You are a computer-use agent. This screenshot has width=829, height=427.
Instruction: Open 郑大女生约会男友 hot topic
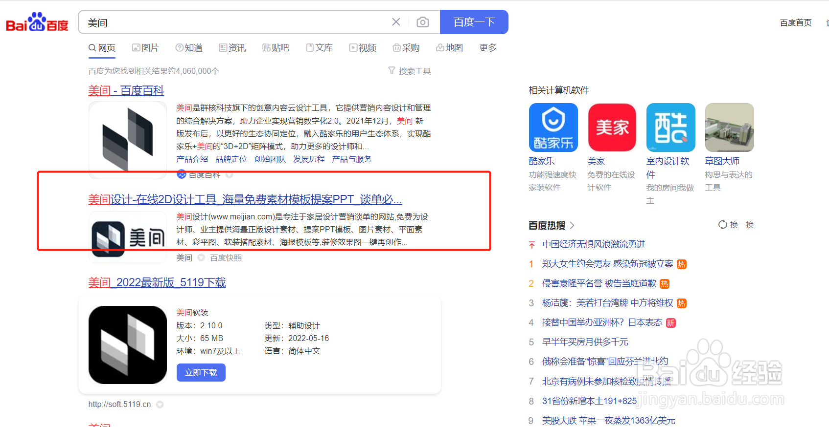click(608, 264)
